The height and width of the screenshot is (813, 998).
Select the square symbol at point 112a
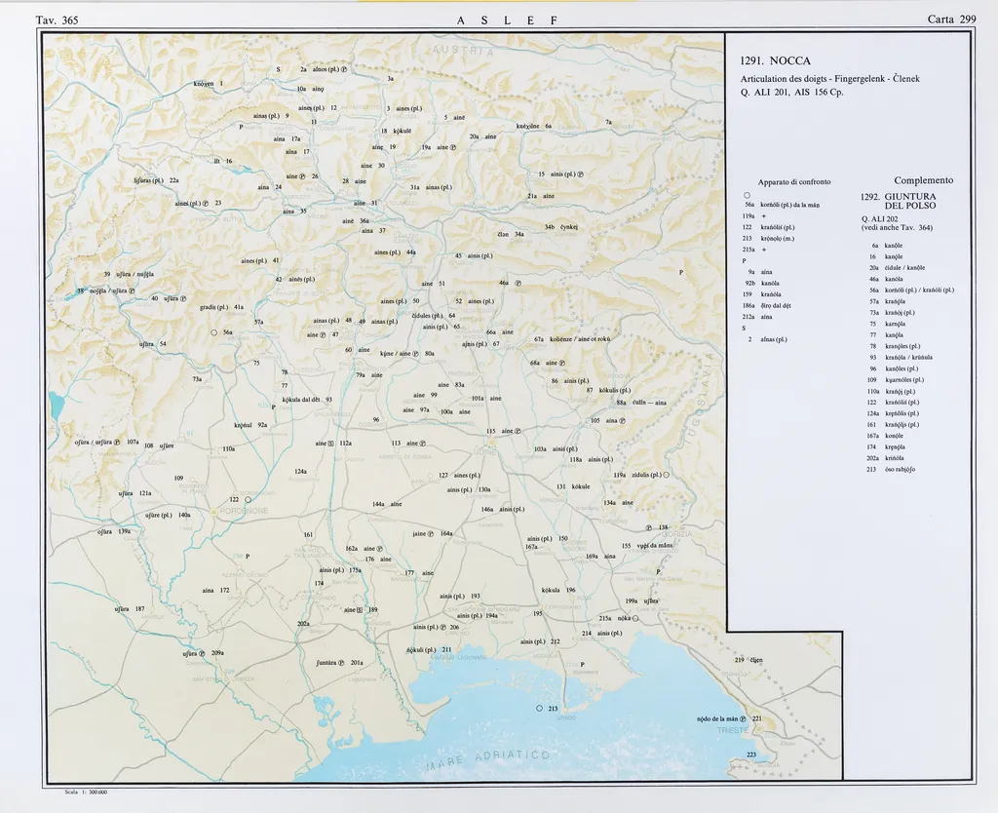331,444
